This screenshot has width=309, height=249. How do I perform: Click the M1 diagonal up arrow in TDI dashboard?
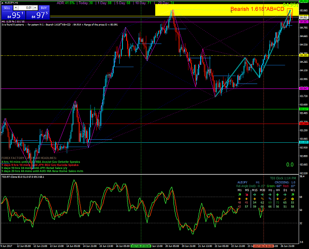[239, 195]
